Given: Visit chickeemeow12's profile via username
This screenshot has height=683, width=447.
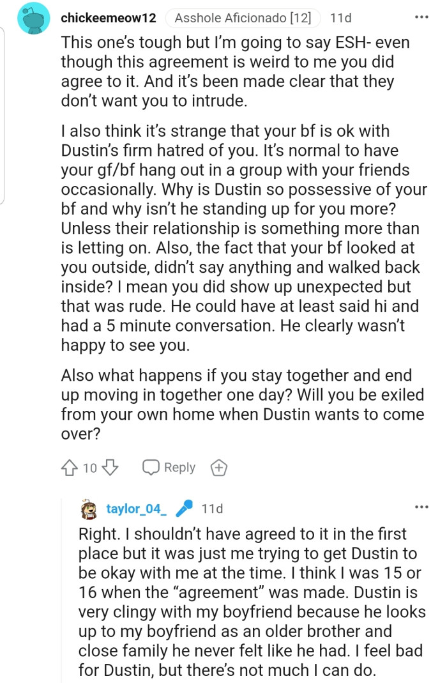Looking at the screenshot, I should click(108, 19).
